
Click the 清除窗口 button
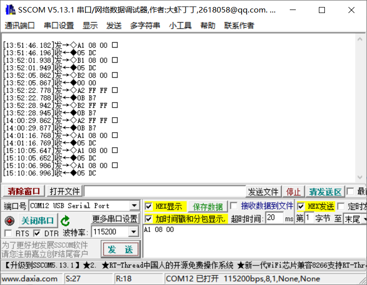tap(24, 191)
